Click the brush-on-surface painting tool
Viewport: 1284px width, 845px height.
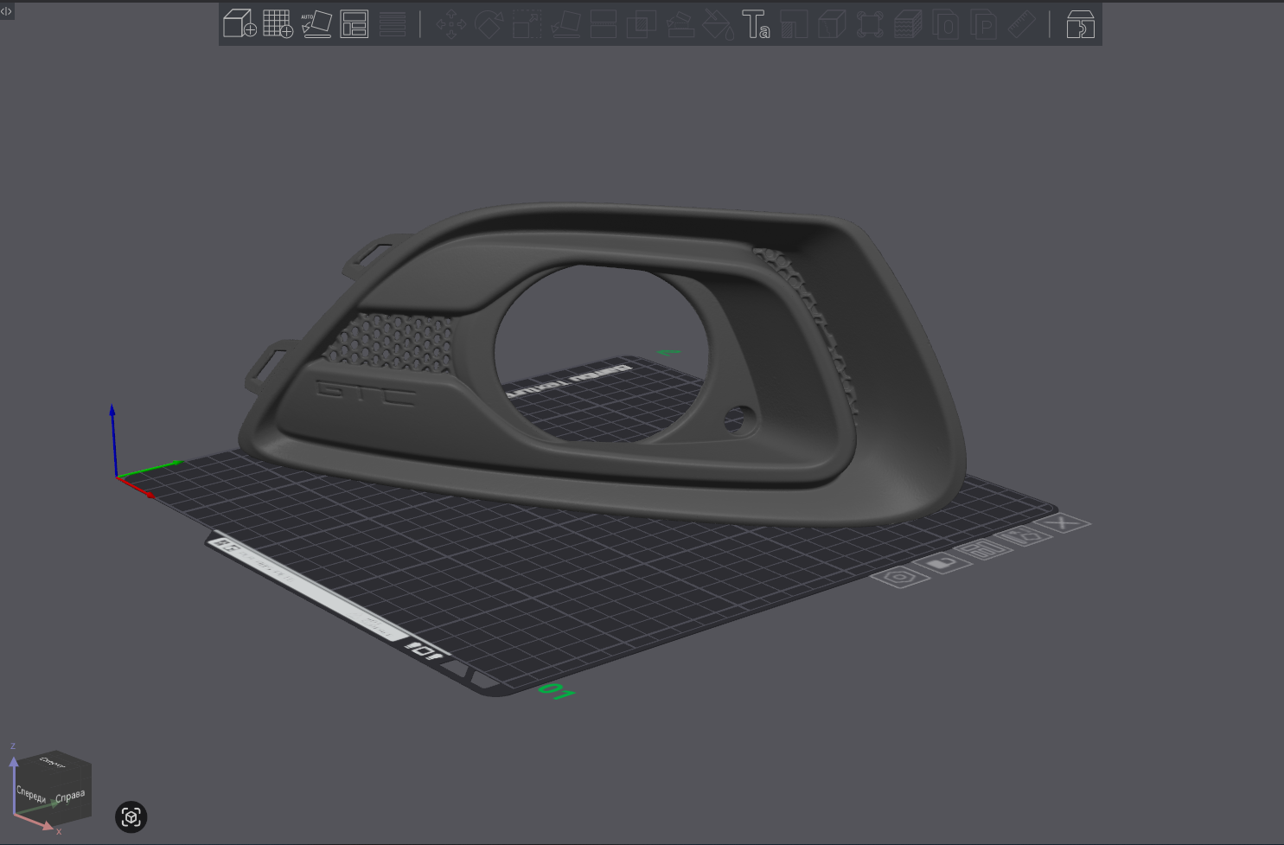(x=680, y=23)
